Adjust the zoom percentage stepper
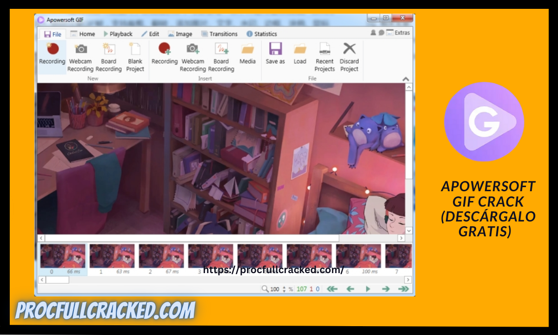Viewport: 558px width, 335px height. (283, 289)
